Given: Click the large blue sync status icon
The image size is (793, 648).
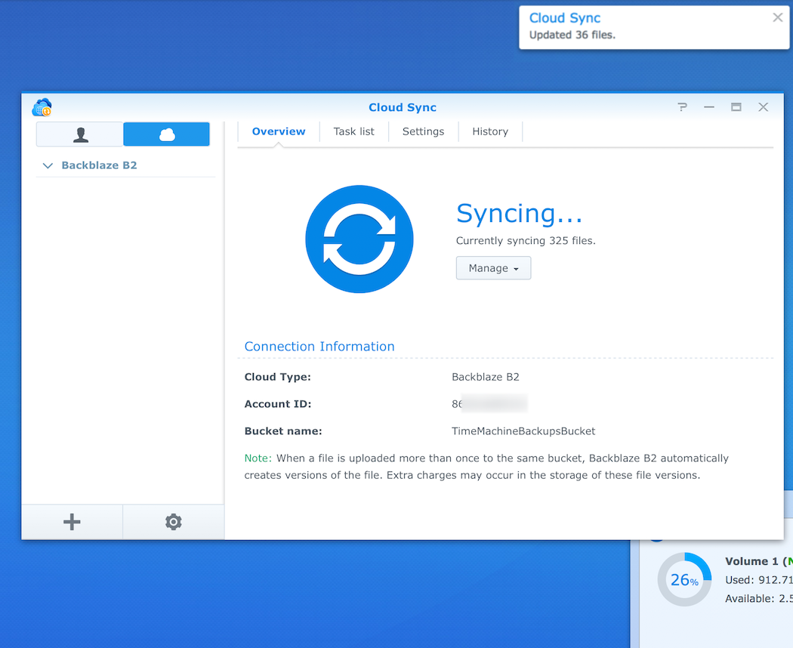Looking at the screenshot, I should pyautogui.click(x=359, y=239).
